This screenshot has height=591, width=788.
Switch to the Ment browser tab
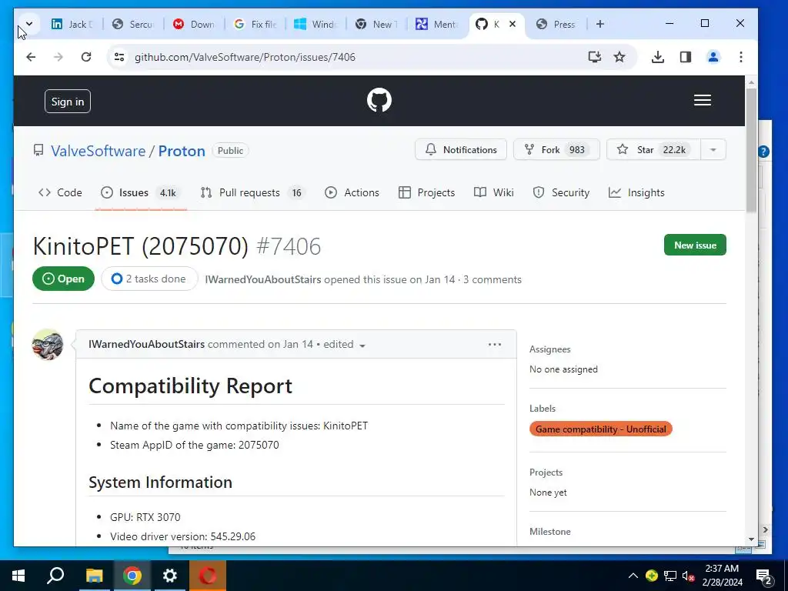point(437,24)
